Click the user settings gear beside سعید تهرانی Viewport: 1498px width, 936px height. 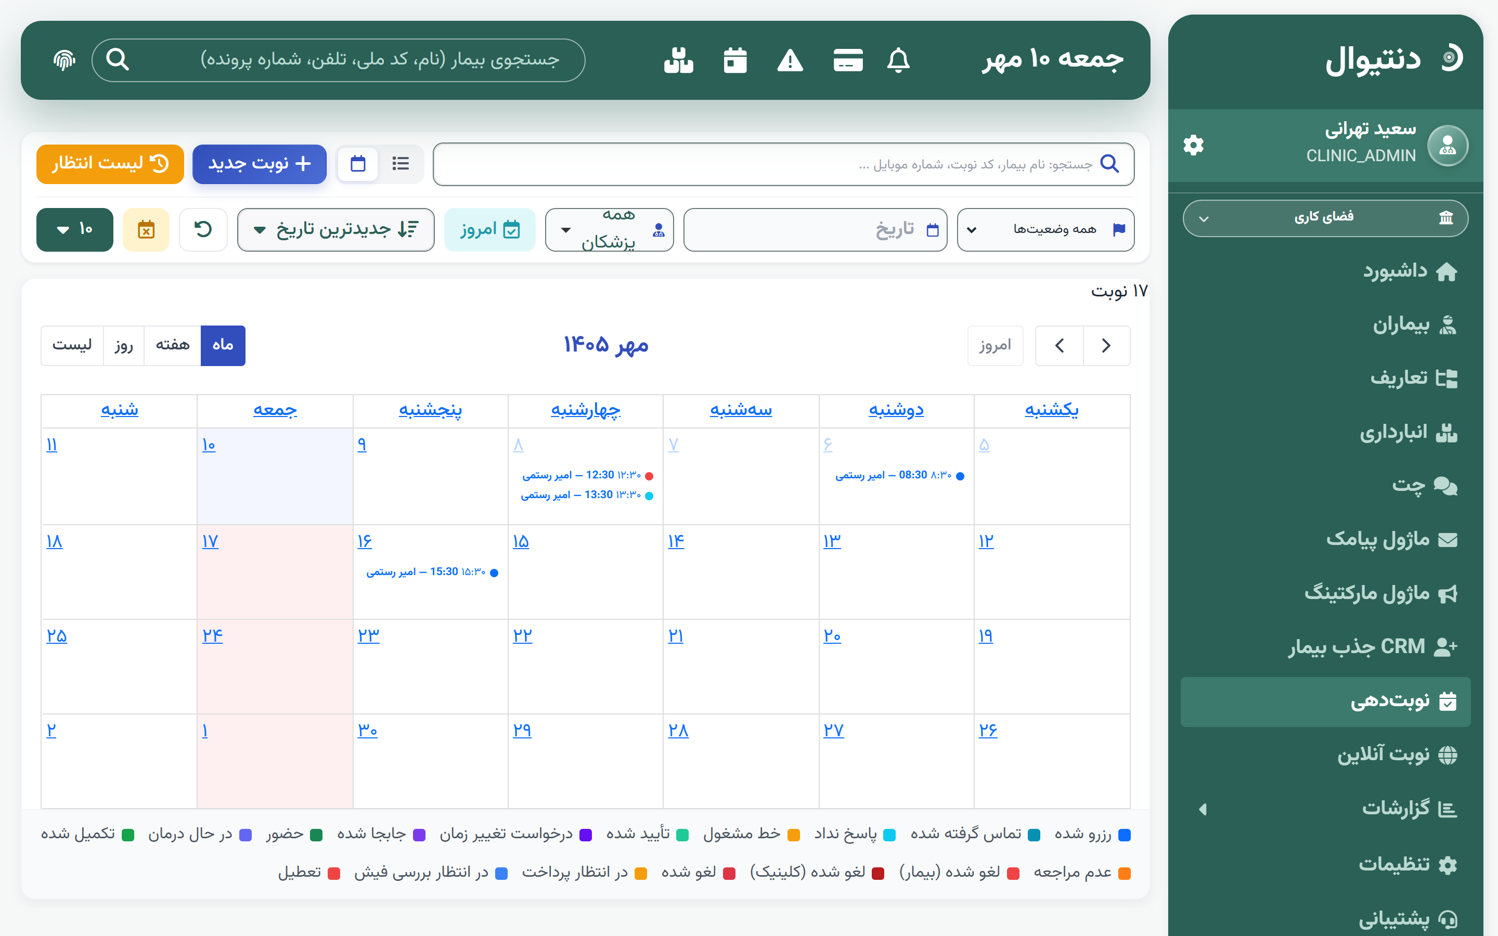1193,146
